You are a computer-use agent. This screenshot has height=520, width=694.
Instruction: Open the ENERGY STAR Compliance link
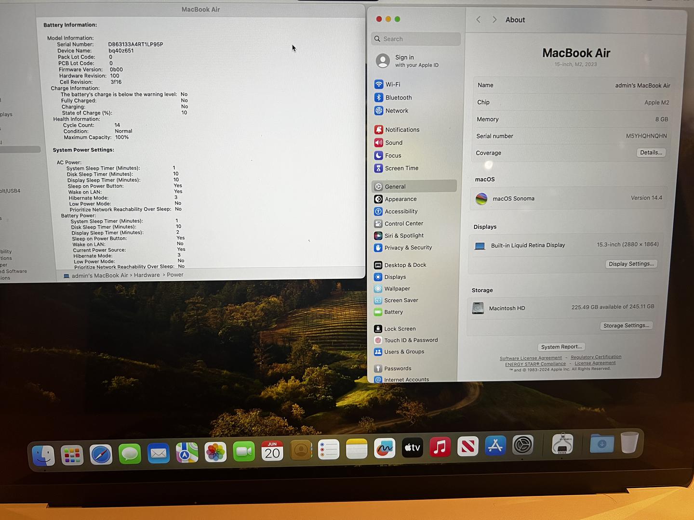click(535, 364)
